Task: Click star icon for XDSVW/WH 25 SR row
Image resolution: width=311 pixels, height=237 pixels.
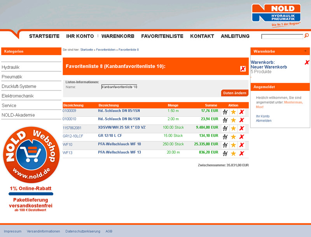Action: tap(234, 129)
